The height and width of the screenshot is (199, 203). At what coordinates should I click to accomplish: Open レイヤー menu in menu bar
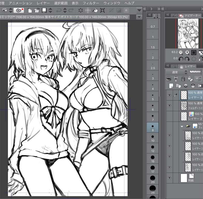(43, 3)
